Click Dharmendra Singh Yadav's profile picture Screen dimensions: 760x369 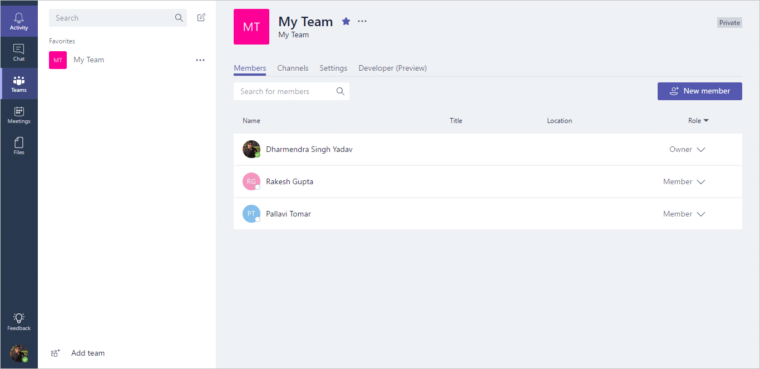click(251, 149)
